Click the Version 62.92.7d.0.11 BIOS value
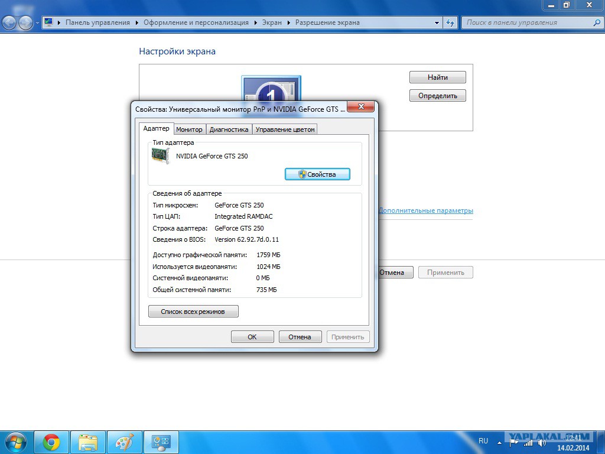Image resolution: width=605 pixels, height=454 pixels. coord(246,239)
